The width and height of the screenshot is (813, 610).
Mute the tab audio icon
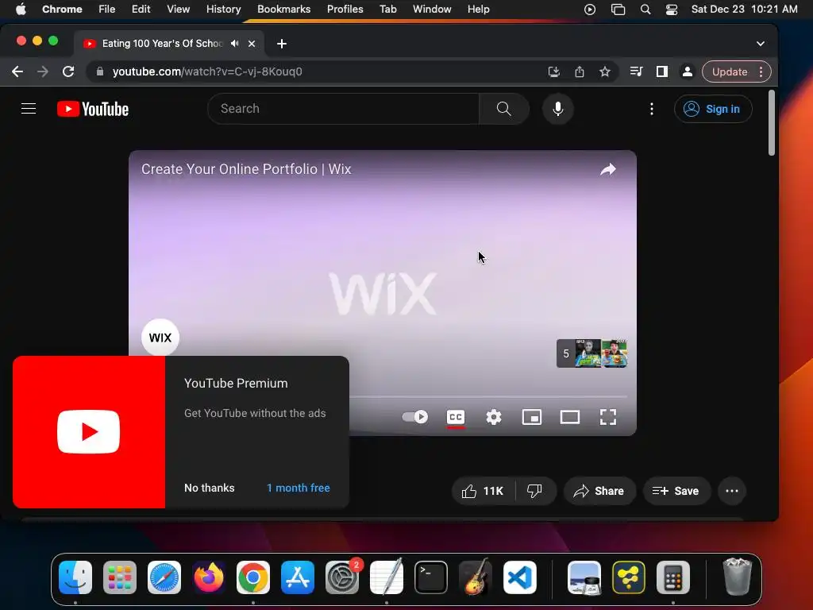(x=235, y=44)
